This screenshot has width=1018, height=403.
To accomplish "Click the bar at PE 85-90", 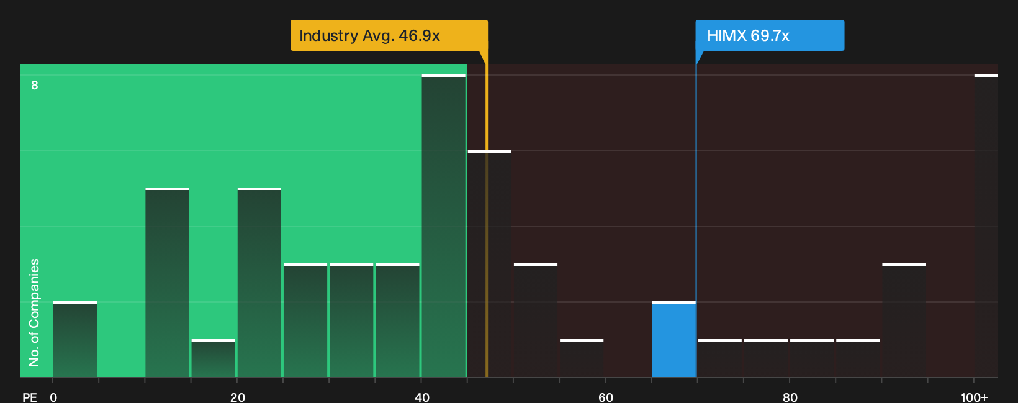I will click(858, 358).
